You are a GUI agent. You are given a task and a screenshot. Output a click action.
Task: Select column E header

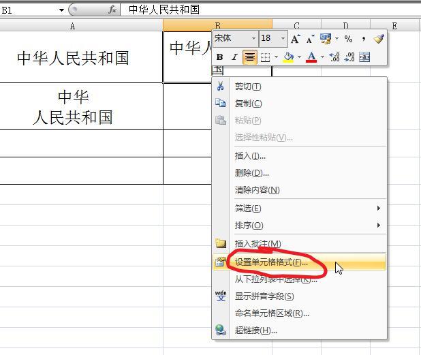click(x=395, y=26)
